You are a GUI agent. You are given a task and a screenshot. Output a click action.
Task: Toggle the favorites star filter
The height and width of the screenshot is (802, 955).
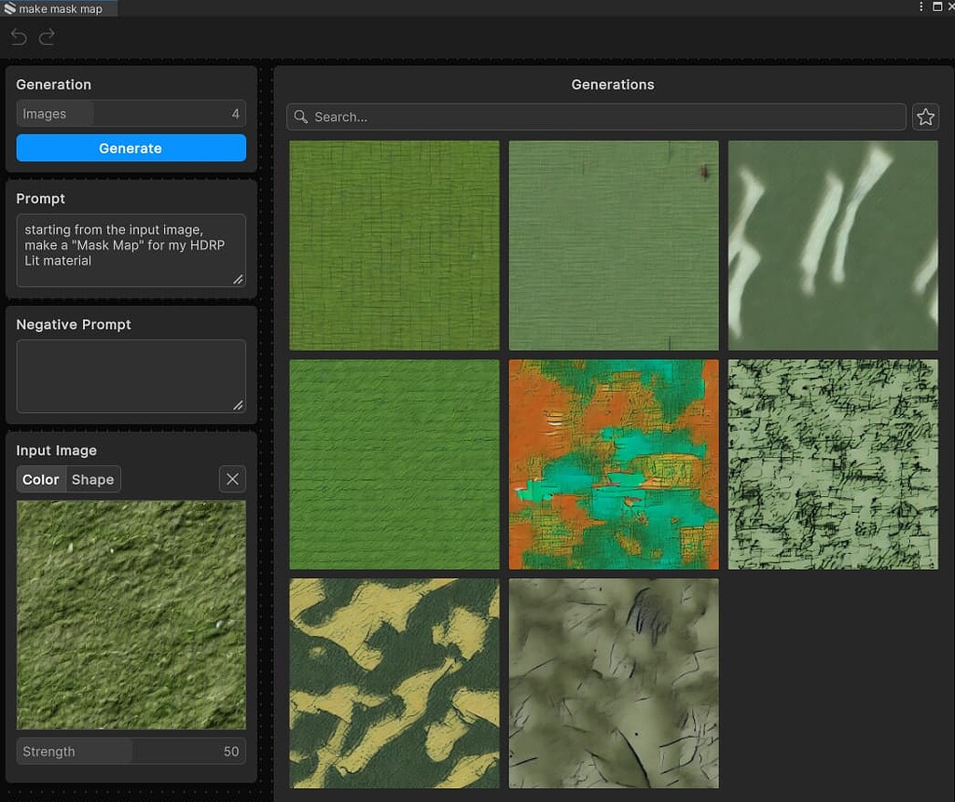(925, 117)
